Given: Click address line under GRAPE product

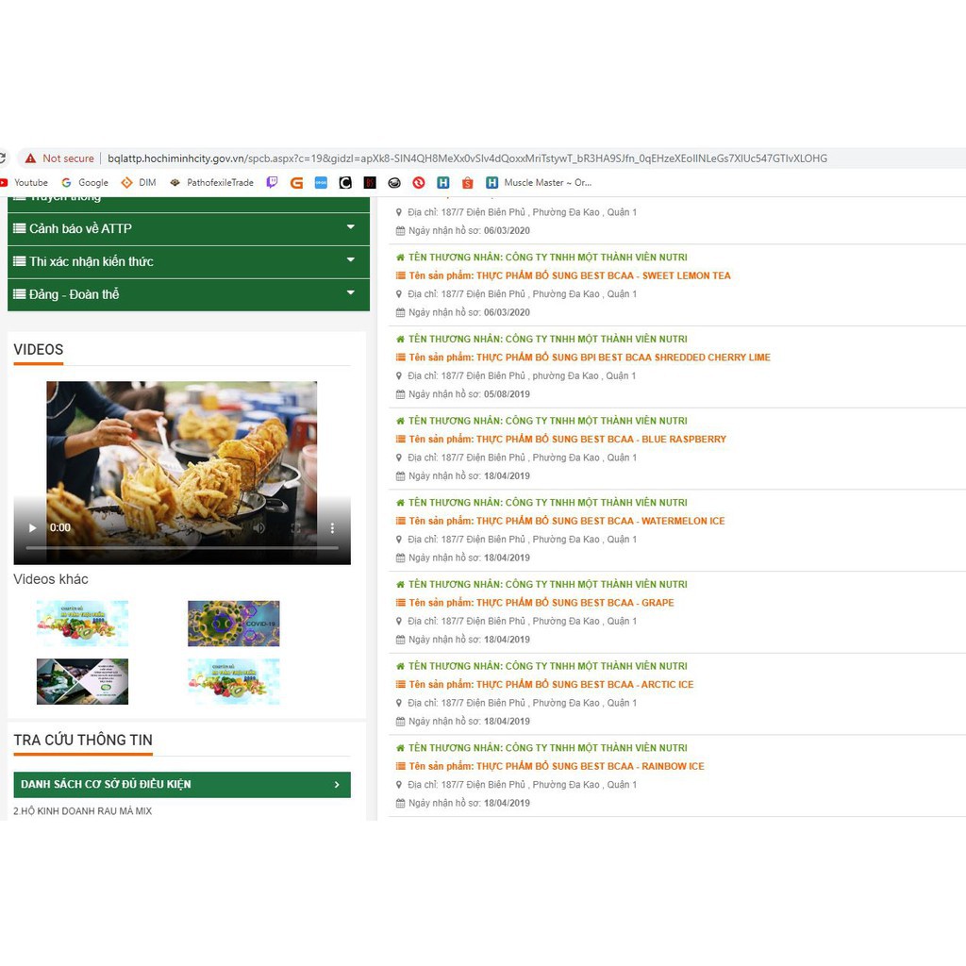Looking at the screenshot, I should click(x=522, y=621).
